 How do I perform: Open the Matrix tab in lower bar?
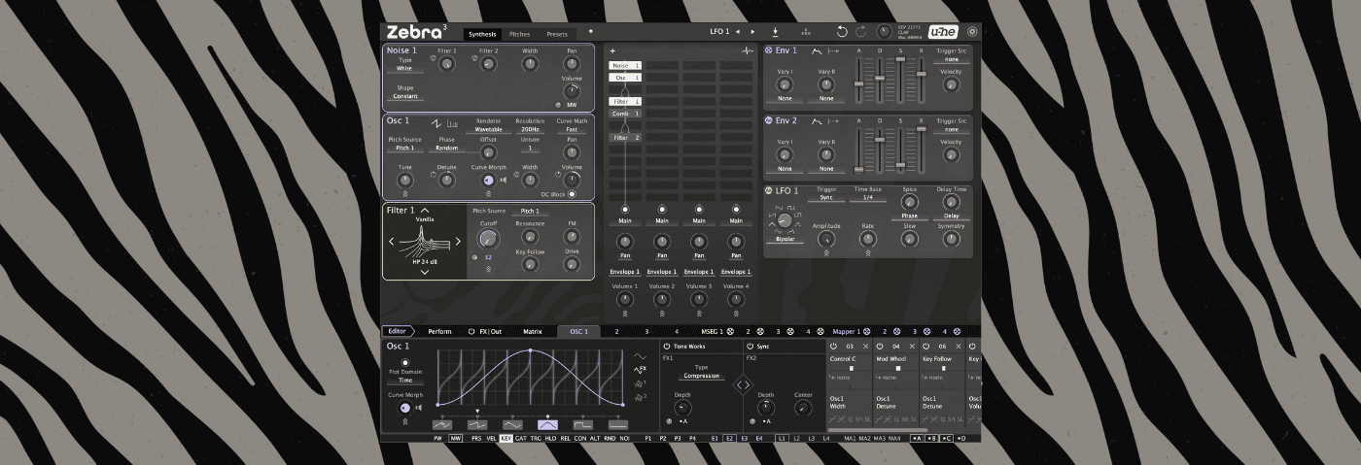pos(533,332)
